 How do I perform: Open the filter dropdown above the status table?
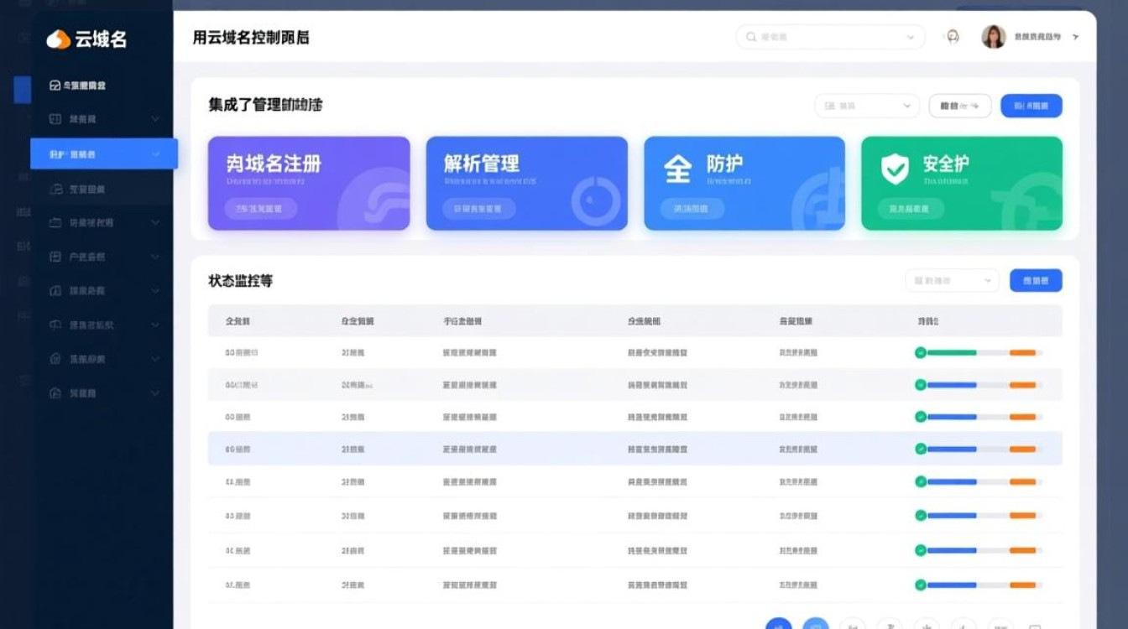point(952,280)
